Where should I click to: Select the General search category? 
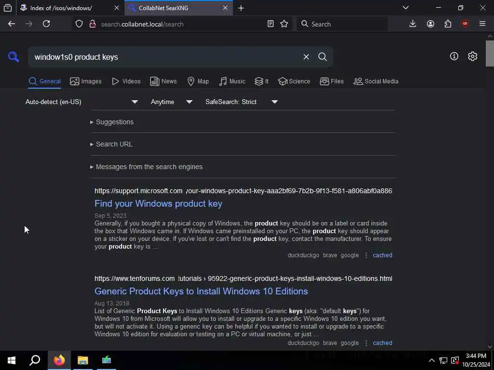pyautogui.click(x=44, y=81)
